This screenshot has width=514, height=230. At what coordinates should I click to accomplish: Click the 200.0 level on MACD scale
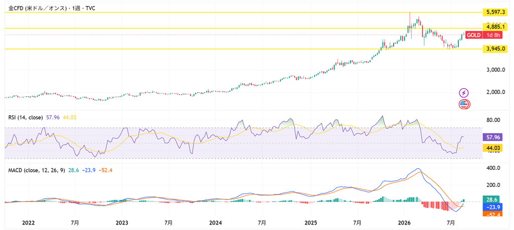493,185
